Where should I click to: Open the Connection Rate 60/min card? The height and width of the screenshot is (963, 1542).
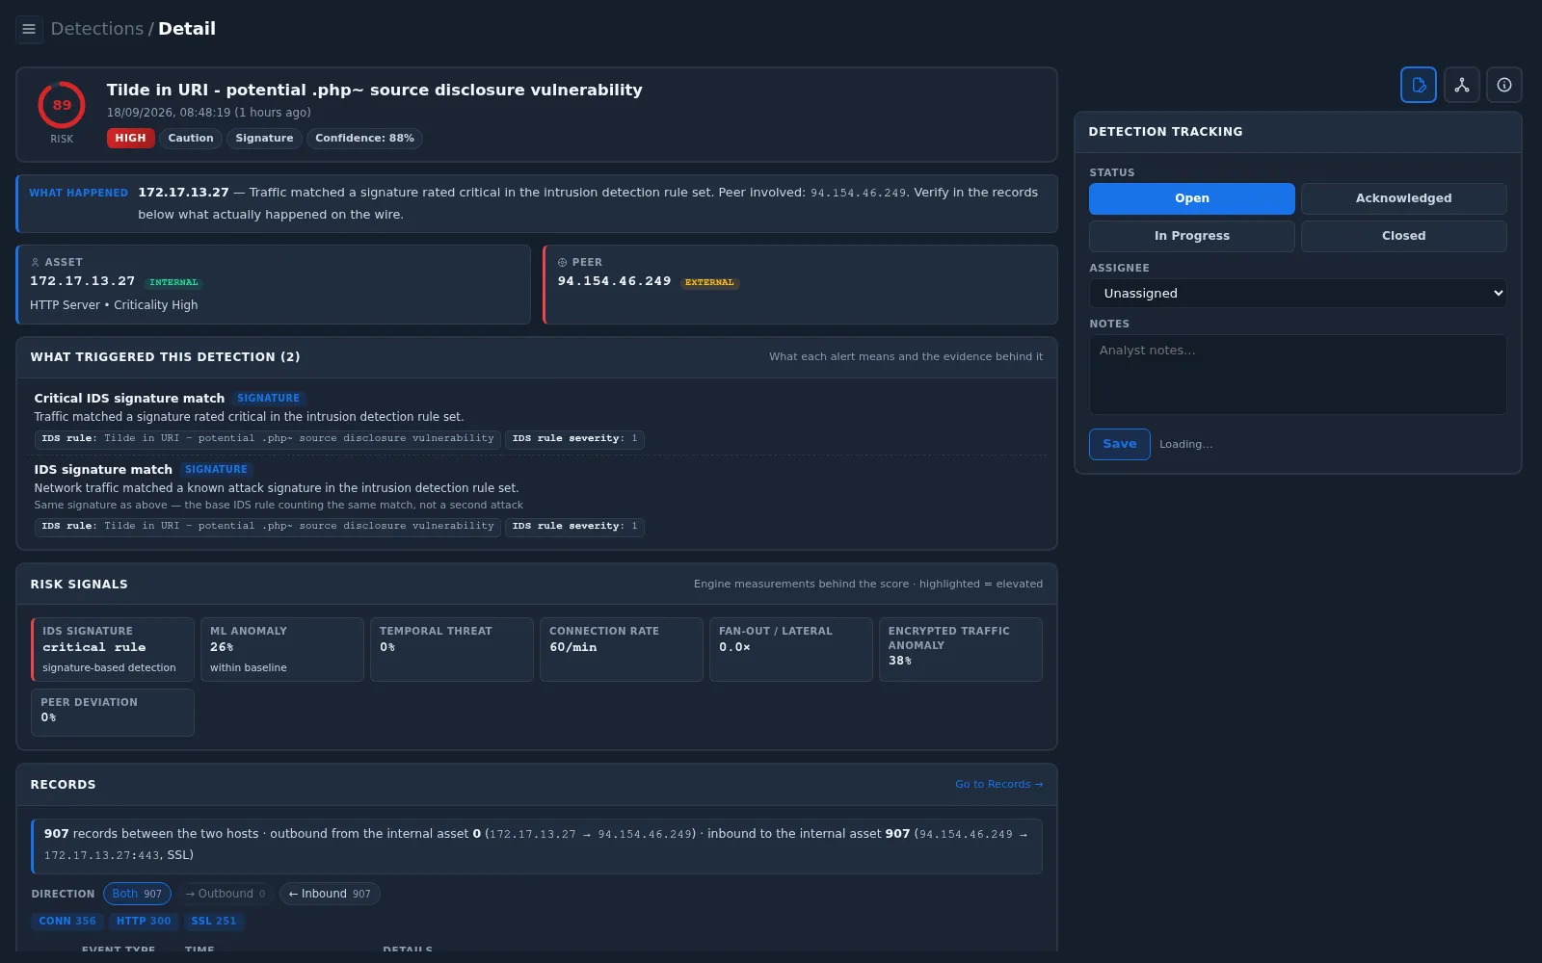tap(622, 650)
